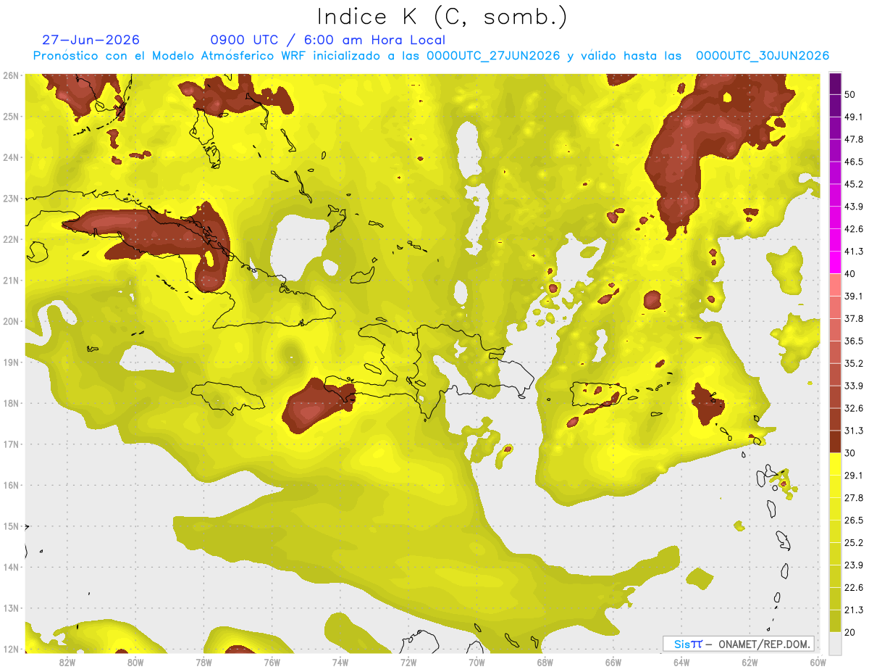This screenshot has height=672, width=869.
Task: Click the "22.6" colorbar label
Action: pyautogui.click(x=854, y=587)
